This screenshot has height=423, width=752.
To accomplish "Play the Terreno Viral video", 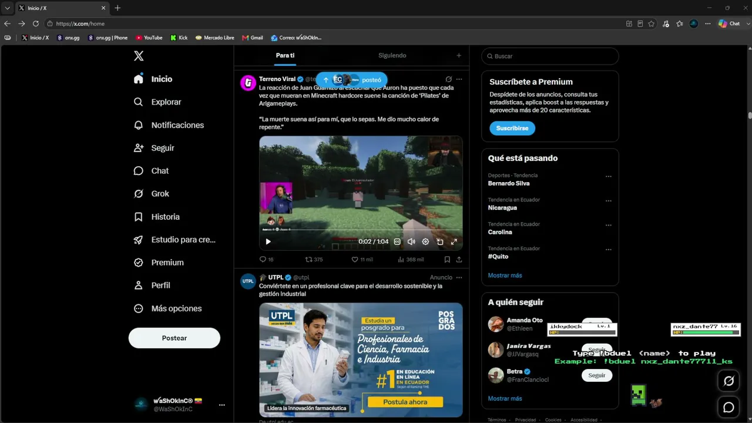I will click(268, 241).
